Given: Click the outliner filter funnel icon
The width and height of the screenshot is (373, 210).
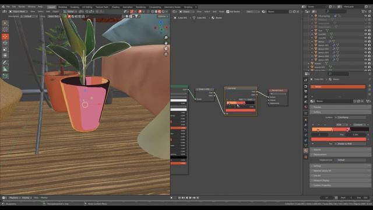Looking at the screenshot, I should point(364,12).
